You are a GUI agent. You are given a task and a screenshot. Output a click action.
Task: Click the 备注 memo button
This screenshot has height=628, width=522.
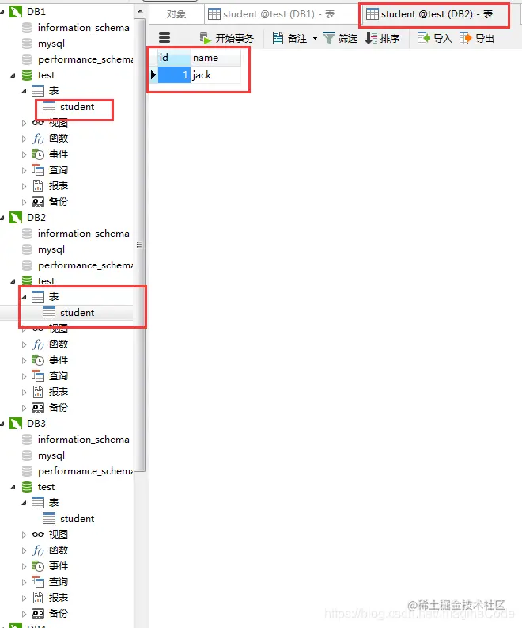[290, 38]
